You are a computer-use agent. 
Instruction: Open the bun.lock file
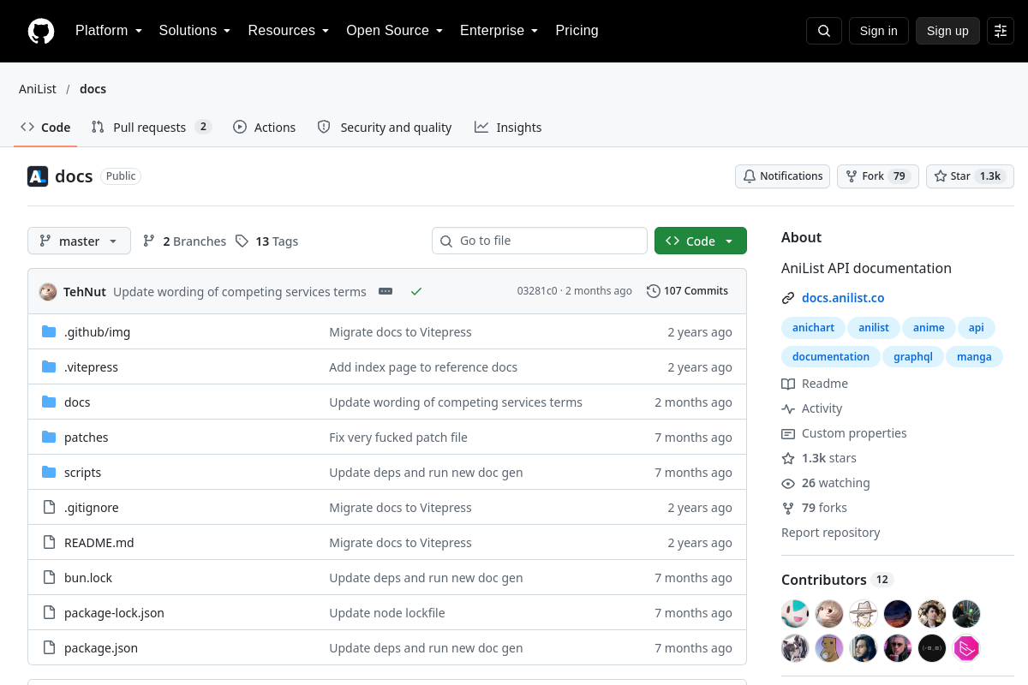pyautogui.click(x=88, y=578)
